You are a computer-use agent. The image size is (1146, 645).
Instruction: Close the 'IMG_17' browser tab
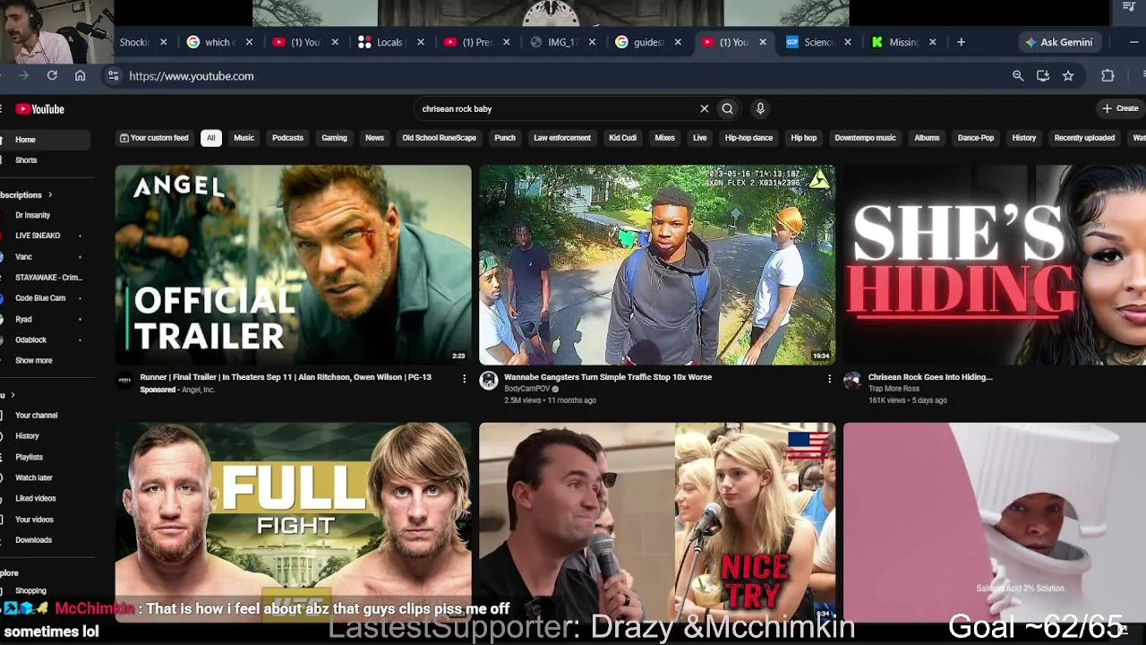point(592,42)
